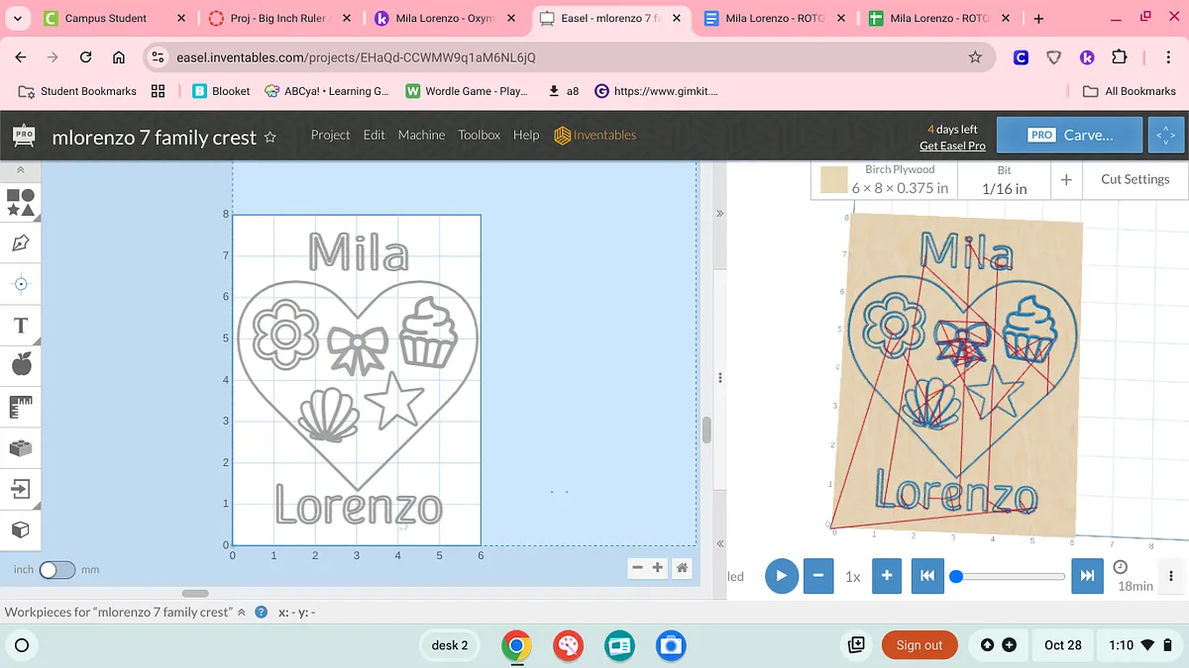Expand the Workpieces panel chevron
1189x668 pixels.
click(x=241, y=613)
